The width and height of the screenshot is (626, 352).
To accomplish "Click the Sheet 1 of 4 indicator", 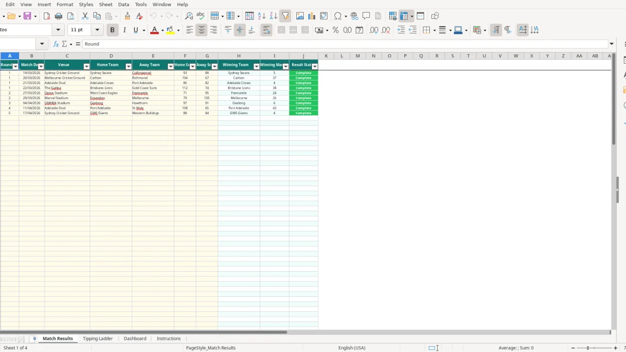I will 16,348.
